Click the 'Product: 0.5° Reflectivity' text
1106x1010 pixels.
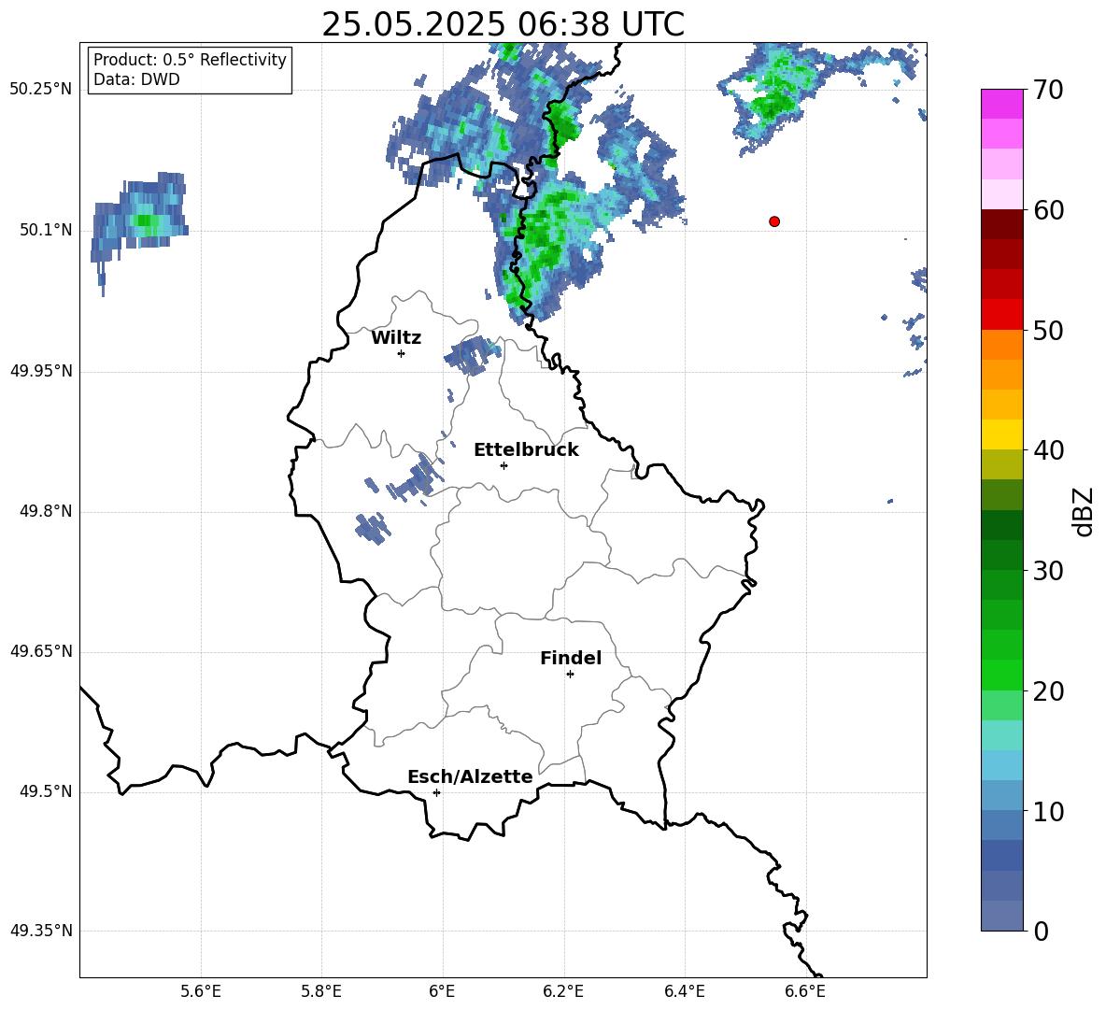(x=190, y=60)
